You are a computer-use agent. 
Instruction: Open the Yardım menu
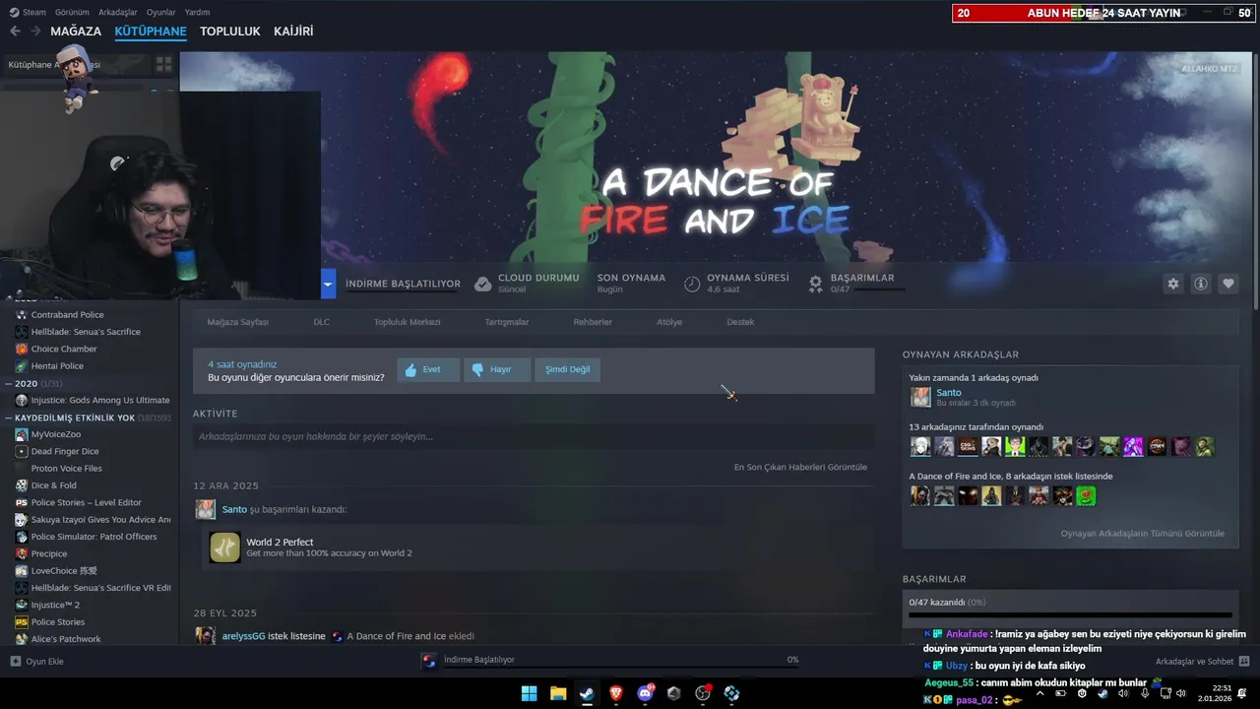(197, 13)
